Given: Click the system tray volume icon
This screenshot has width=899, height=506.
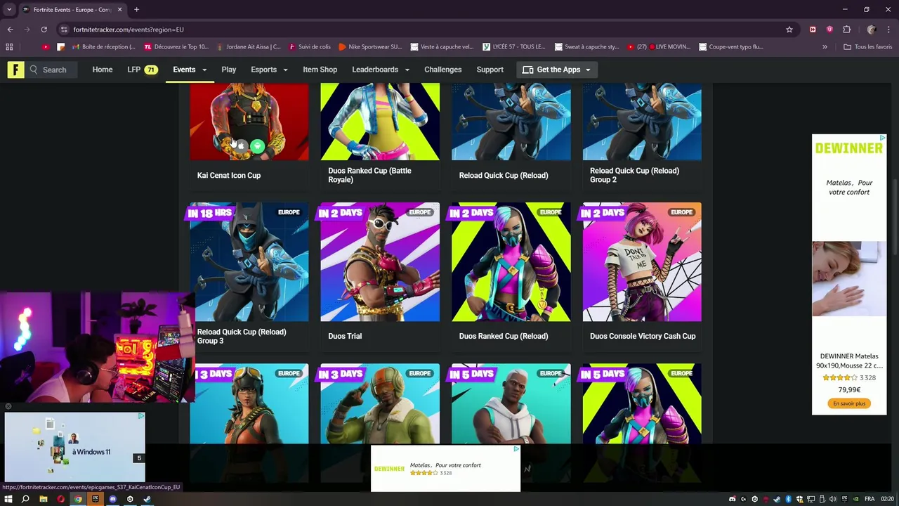Looking at the screenshot, I should point(834,499).
